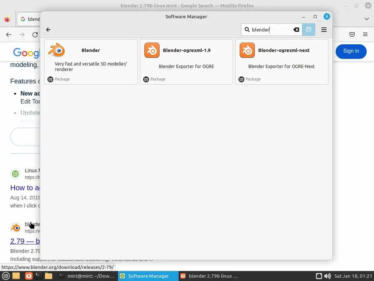Switch to Software Manager taskbar item
Screen dimensions: 374x281
coord(148,276)
